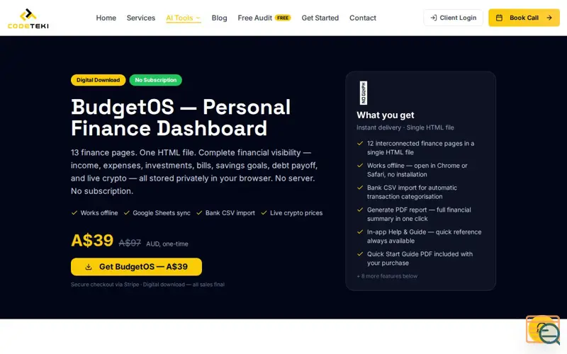
Task: Click the Book Call button
Action: tap(524, 18)
